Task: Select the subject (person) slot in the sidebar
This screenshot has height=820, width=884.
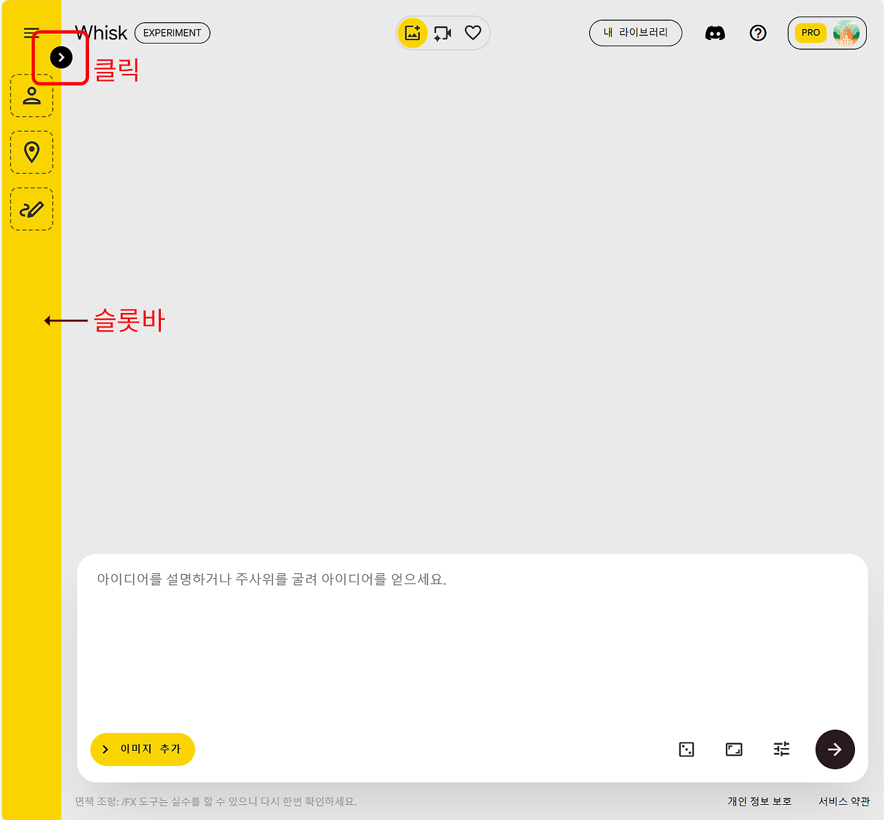Action: (31, 95)
